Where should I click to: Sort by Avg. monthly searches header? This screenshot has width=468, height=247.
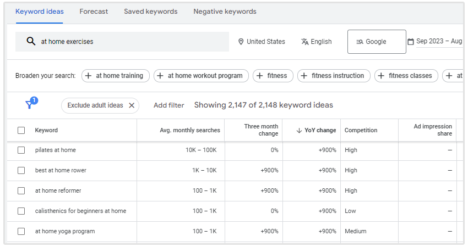click(189, 130)
